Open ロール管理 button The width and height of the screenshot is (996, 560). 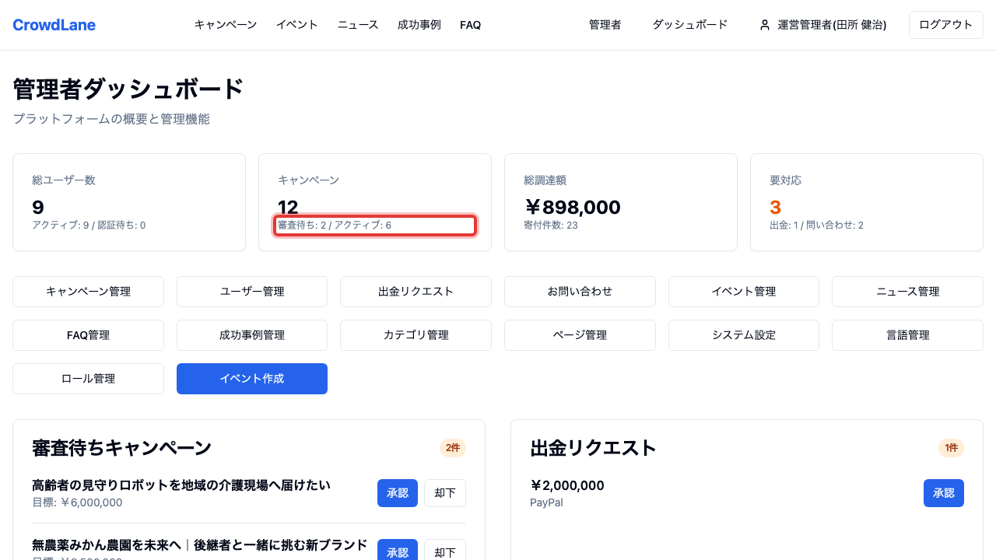click(88, 379)
